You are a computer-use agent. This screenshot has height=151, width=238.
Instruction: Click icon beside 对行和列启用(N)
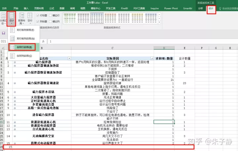pos(13,38)
